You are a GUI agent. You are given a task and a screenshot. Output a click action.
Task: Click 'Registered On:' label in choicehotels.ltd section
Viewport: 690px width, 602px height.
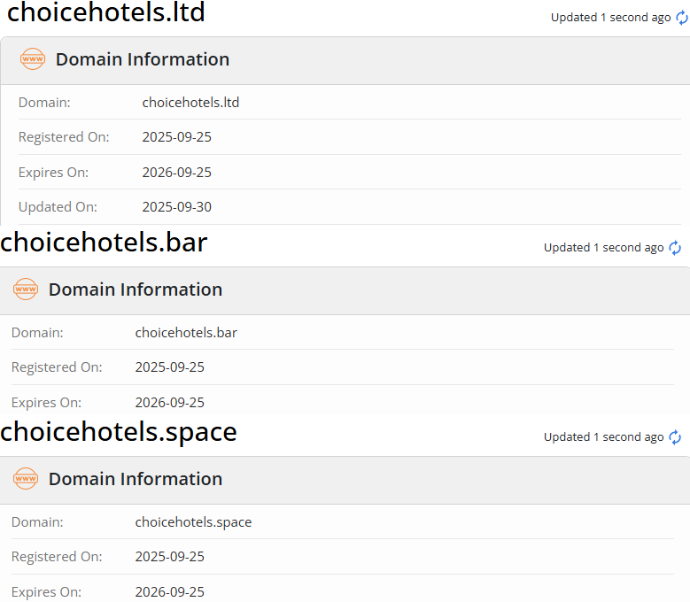64,137
